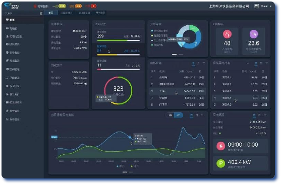The image size is (281, 184).
Task: Toggle the yellow-dot legend entry of donut chart
Action: pos(159,35)
